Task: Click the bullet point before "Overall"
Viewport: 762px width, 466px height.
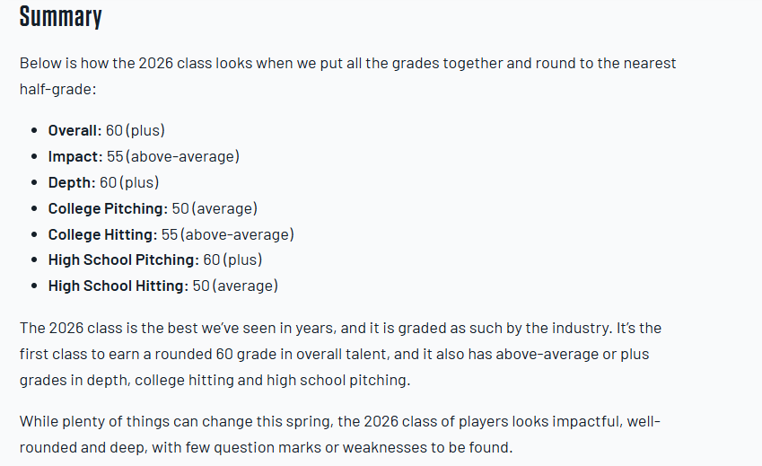Action: (33, 131)
